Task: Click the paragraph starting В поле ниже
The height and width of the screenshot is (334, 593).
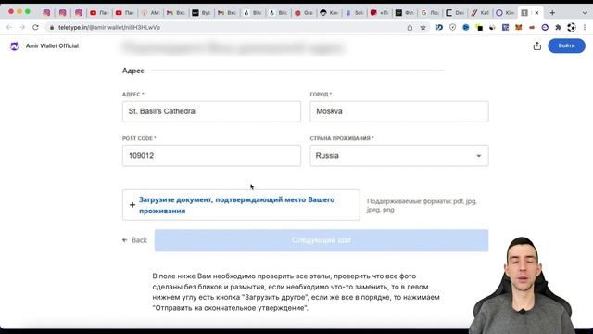Action: [x=296, y=292]
